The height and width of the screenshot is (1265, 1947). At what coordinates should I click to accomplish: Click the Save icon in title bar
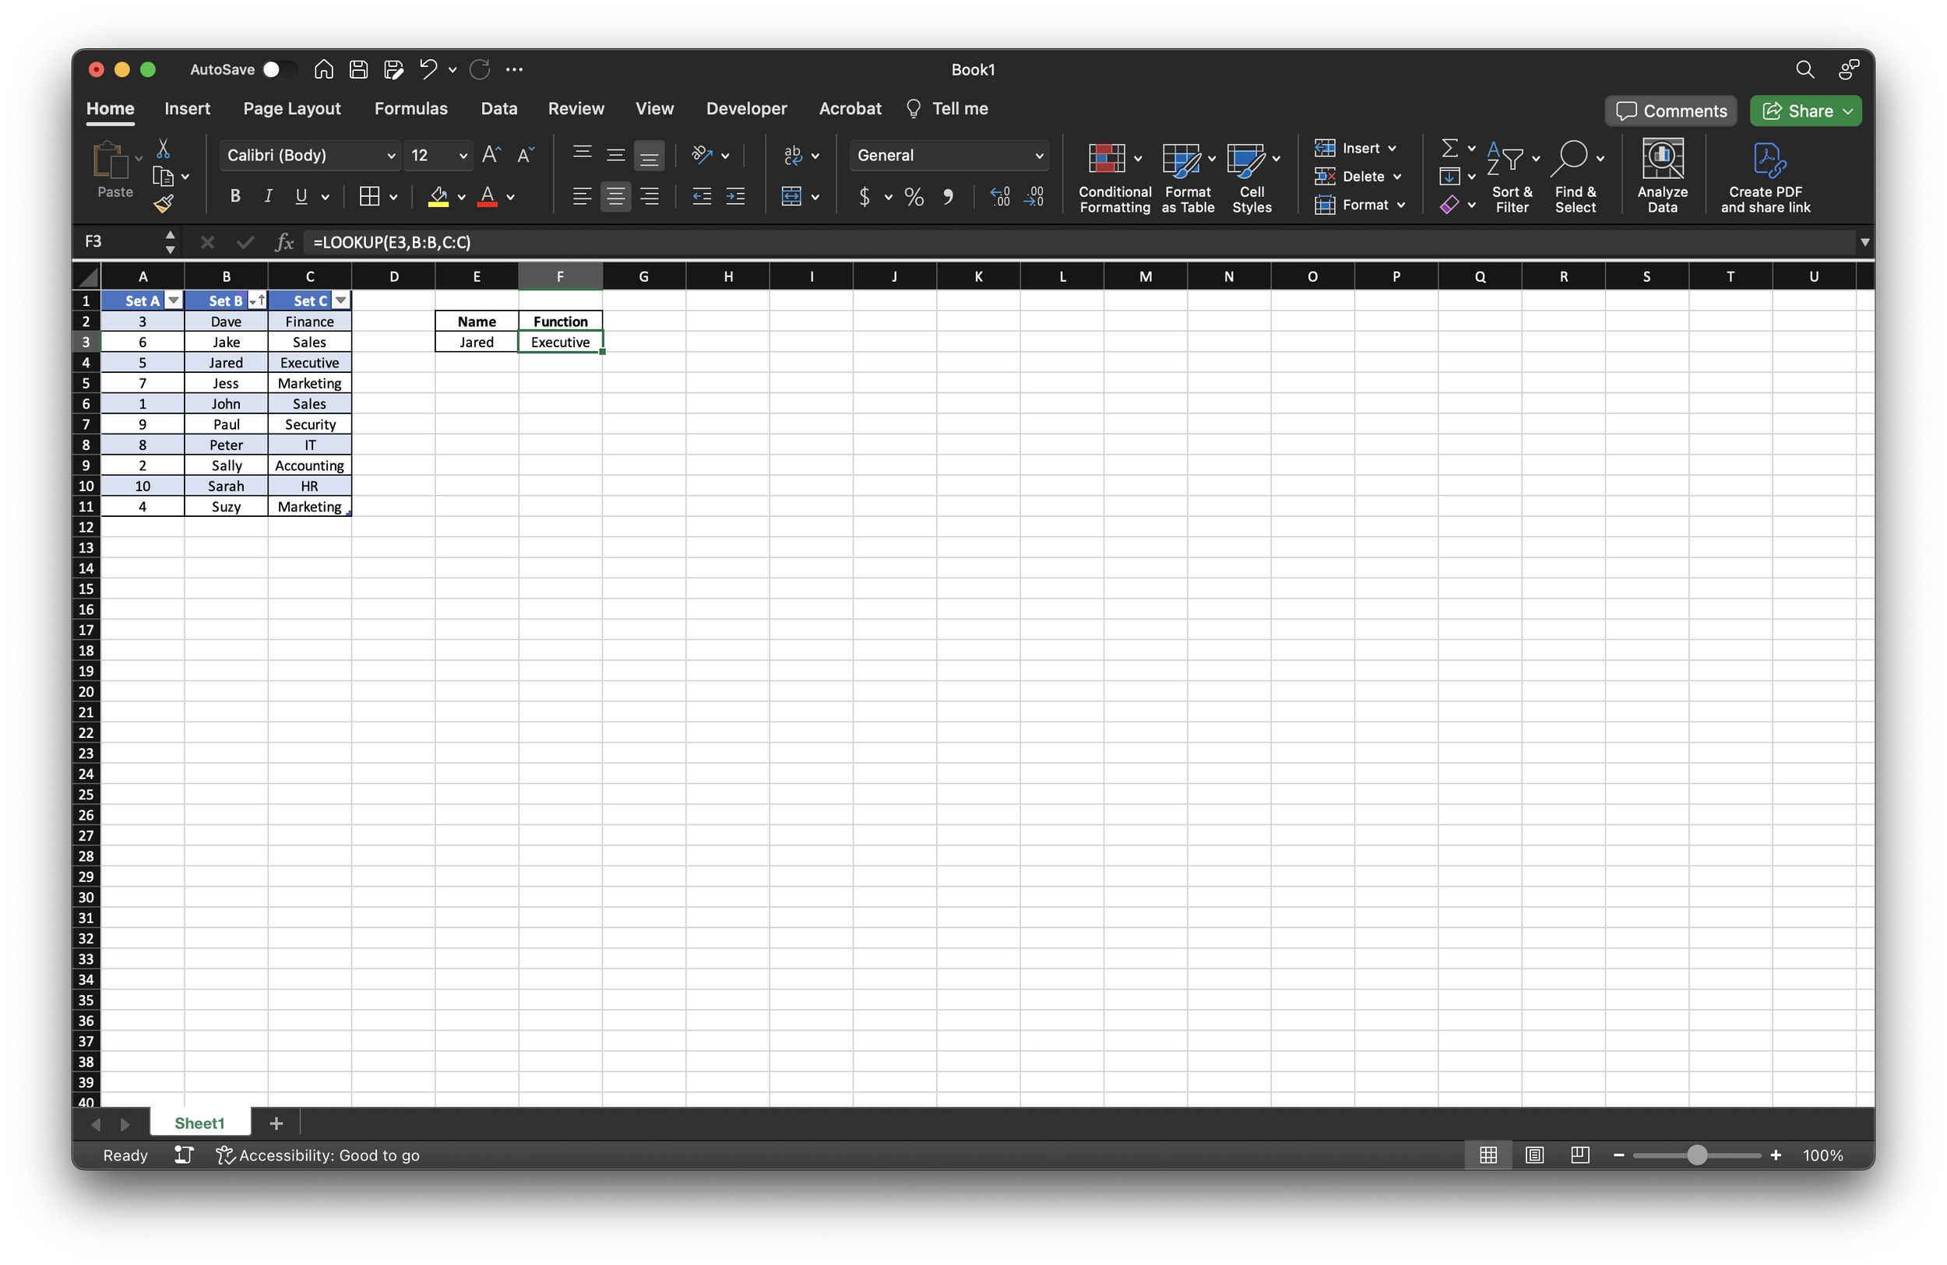tap(358, 69)
